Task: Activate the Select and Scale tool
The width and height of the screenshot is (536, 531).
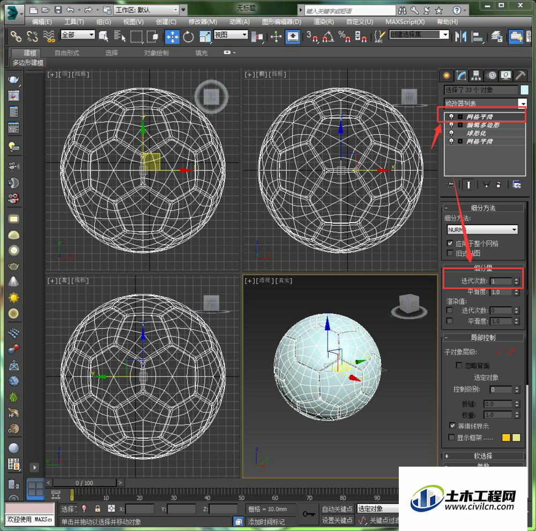Action: pos(205,36)
